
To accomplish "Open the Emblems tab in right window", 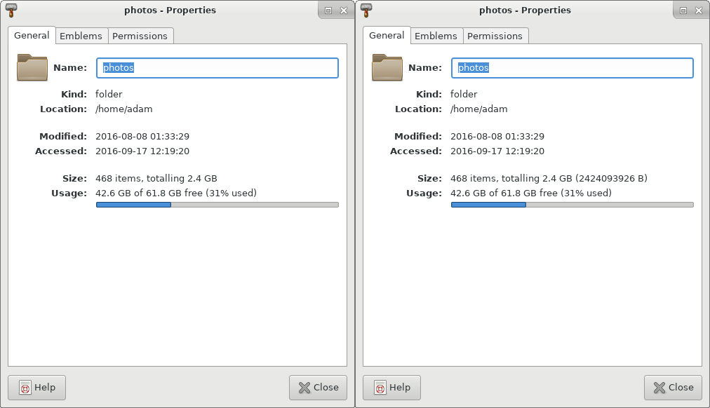I will (436, 36).
